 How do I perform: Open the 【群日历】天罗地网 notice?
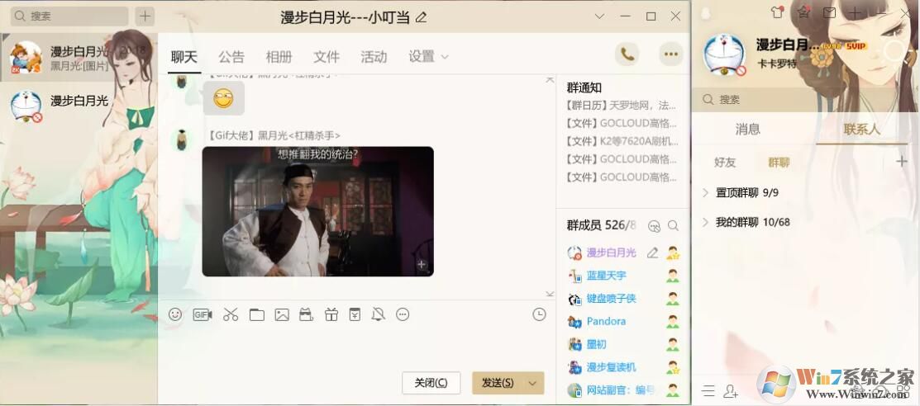(621, 106)
